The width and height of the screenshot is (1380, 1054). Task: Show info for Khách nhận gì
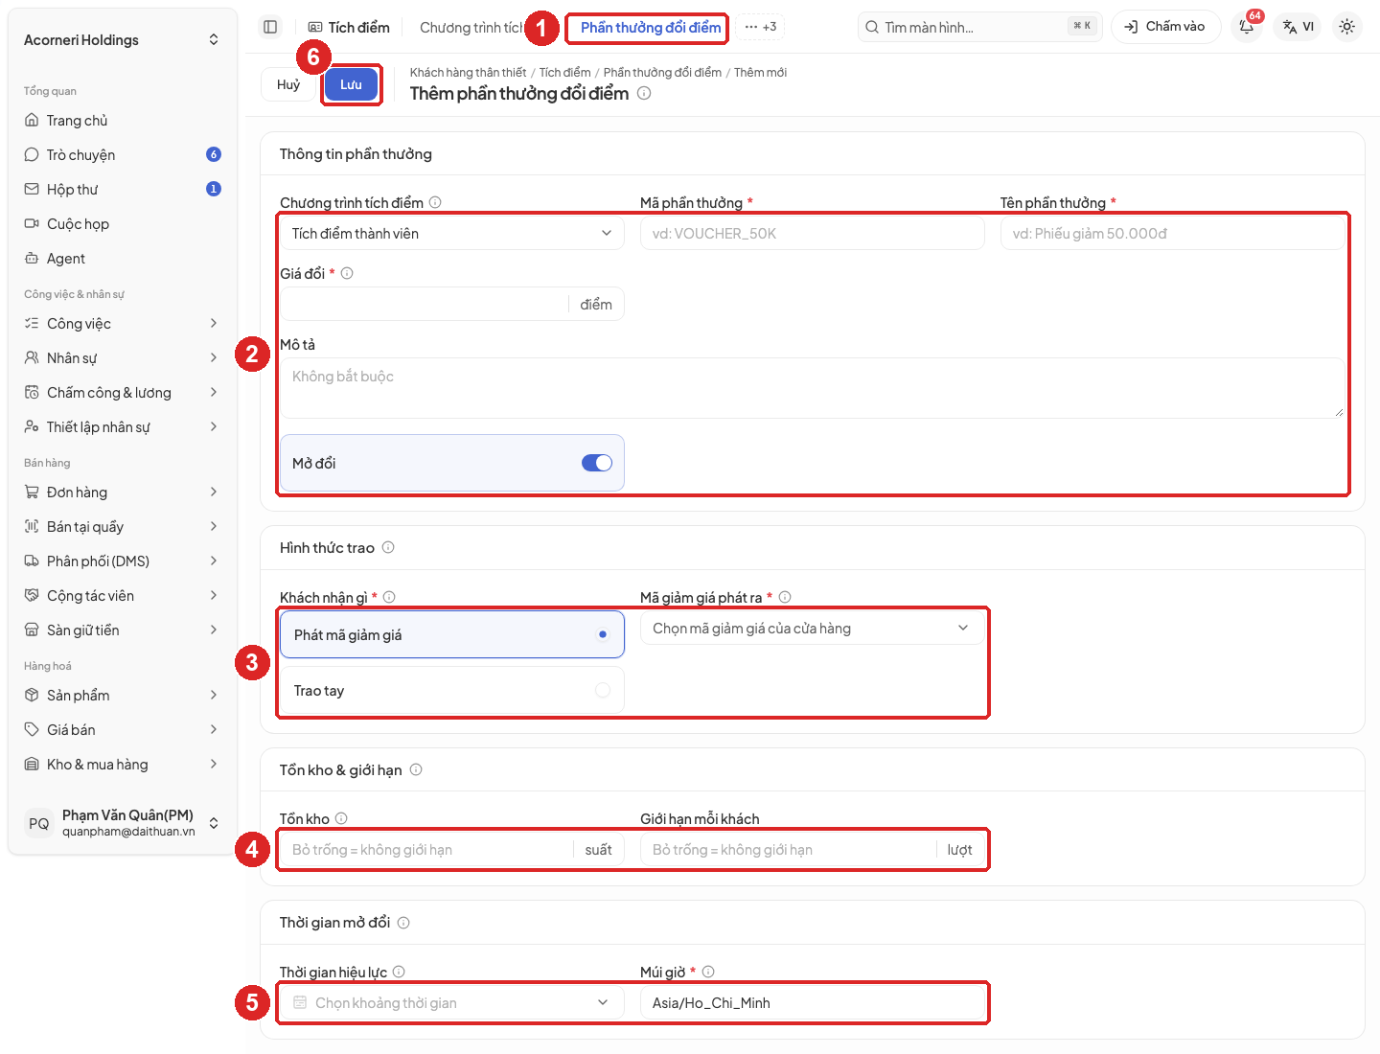(x=389, y=597)
